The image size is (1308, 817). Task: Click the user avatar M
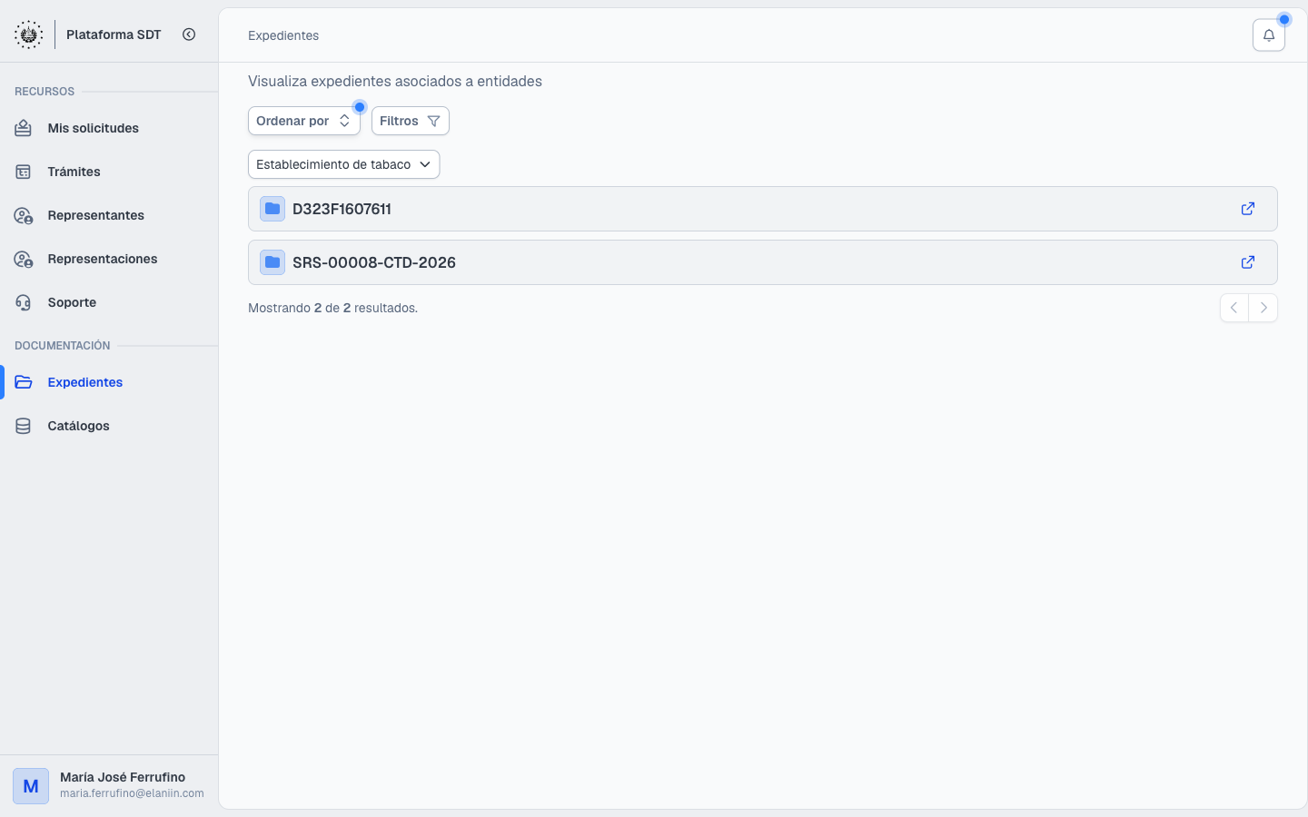[x=31, y=786]
